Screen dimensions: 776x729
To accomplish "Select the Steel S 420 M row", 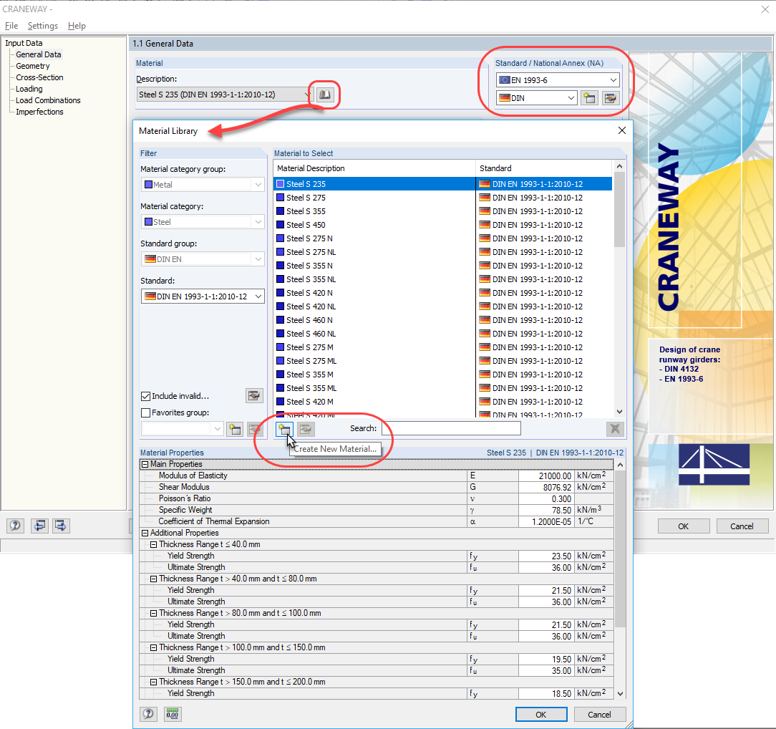I will [443, 402].
